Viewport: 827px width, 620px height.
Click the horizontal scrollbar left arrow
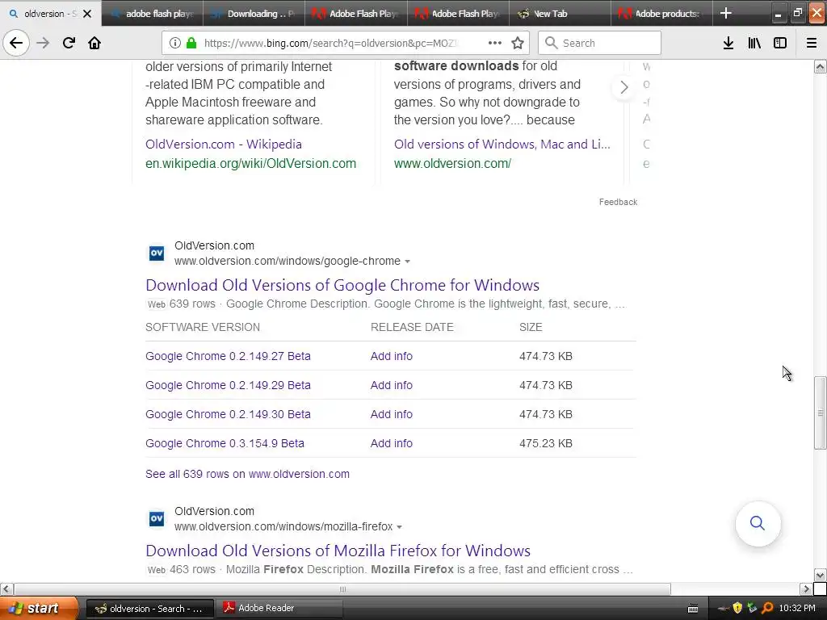point(6,589)
